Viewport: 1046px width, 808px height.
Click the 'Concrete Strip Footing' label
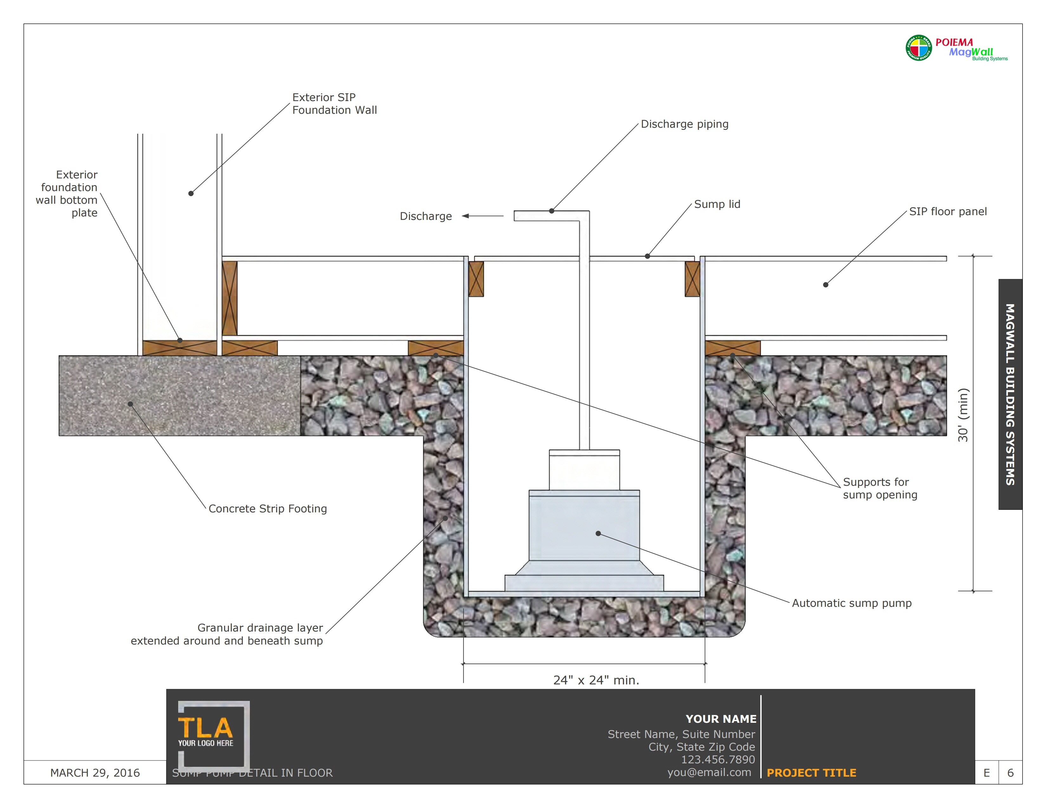268,509
